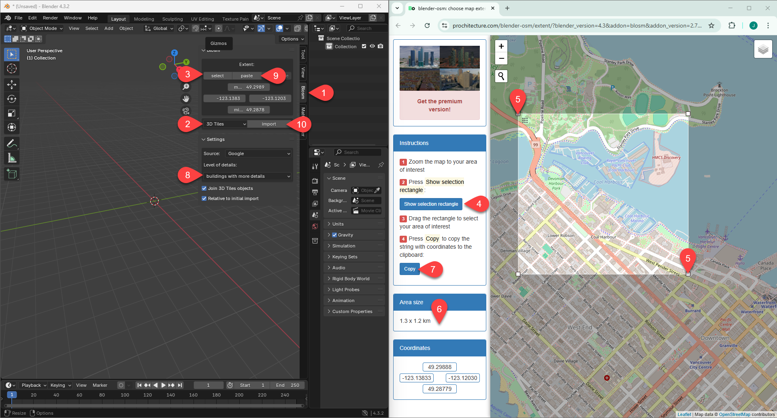Open the map layers control

(x=763, y=49)
